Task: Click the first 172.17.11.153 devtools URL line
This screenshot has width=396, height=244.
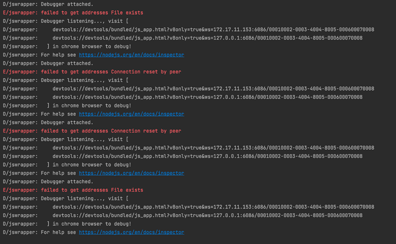Action: click(213, 29)
